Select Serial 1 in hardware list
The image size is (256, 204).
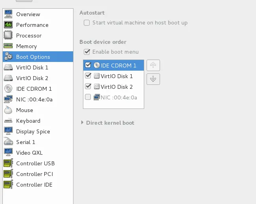click(x=26, y=142)
